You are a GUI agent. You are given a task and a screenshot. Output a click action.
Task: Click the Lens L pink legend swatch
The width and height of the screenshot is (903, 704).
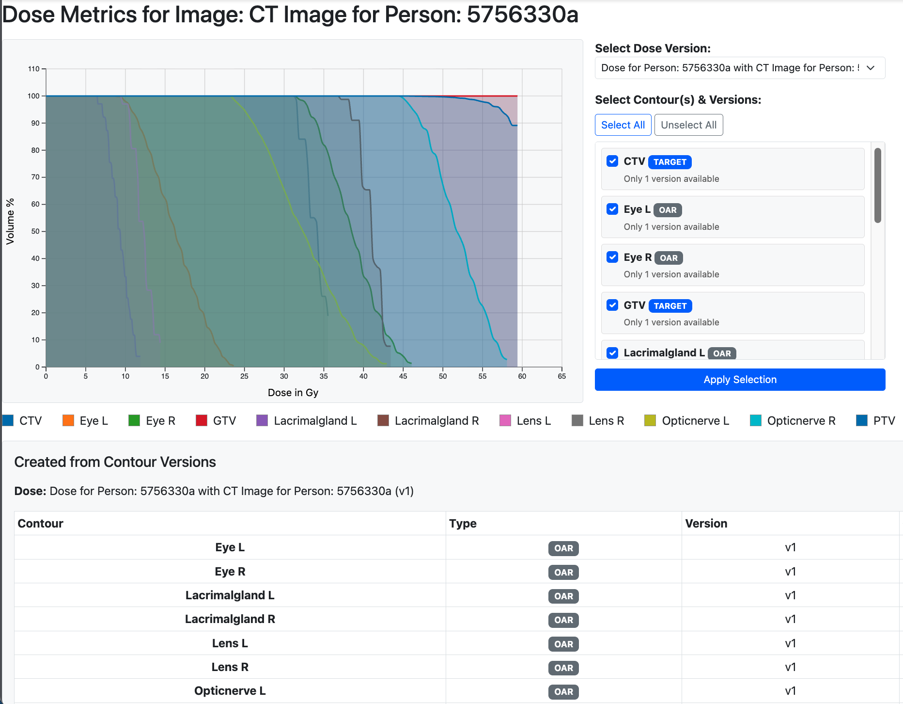pos(505,420)
